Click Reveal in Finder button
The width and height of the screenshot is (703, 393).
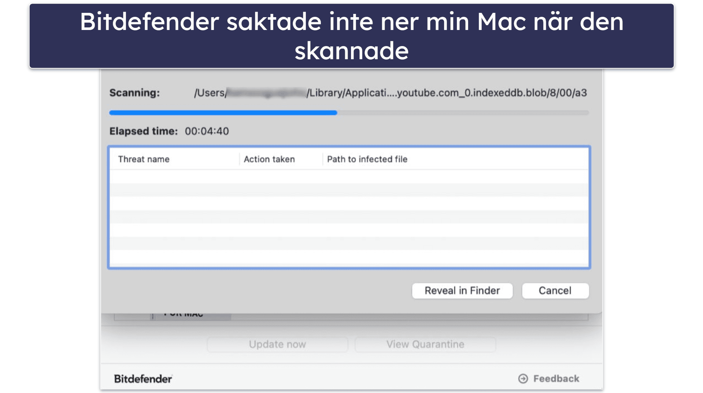coord(462,291)
